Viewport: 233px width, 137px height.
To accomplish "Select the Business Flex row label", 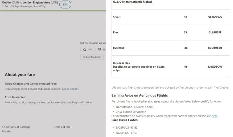I will coord(121,63).
